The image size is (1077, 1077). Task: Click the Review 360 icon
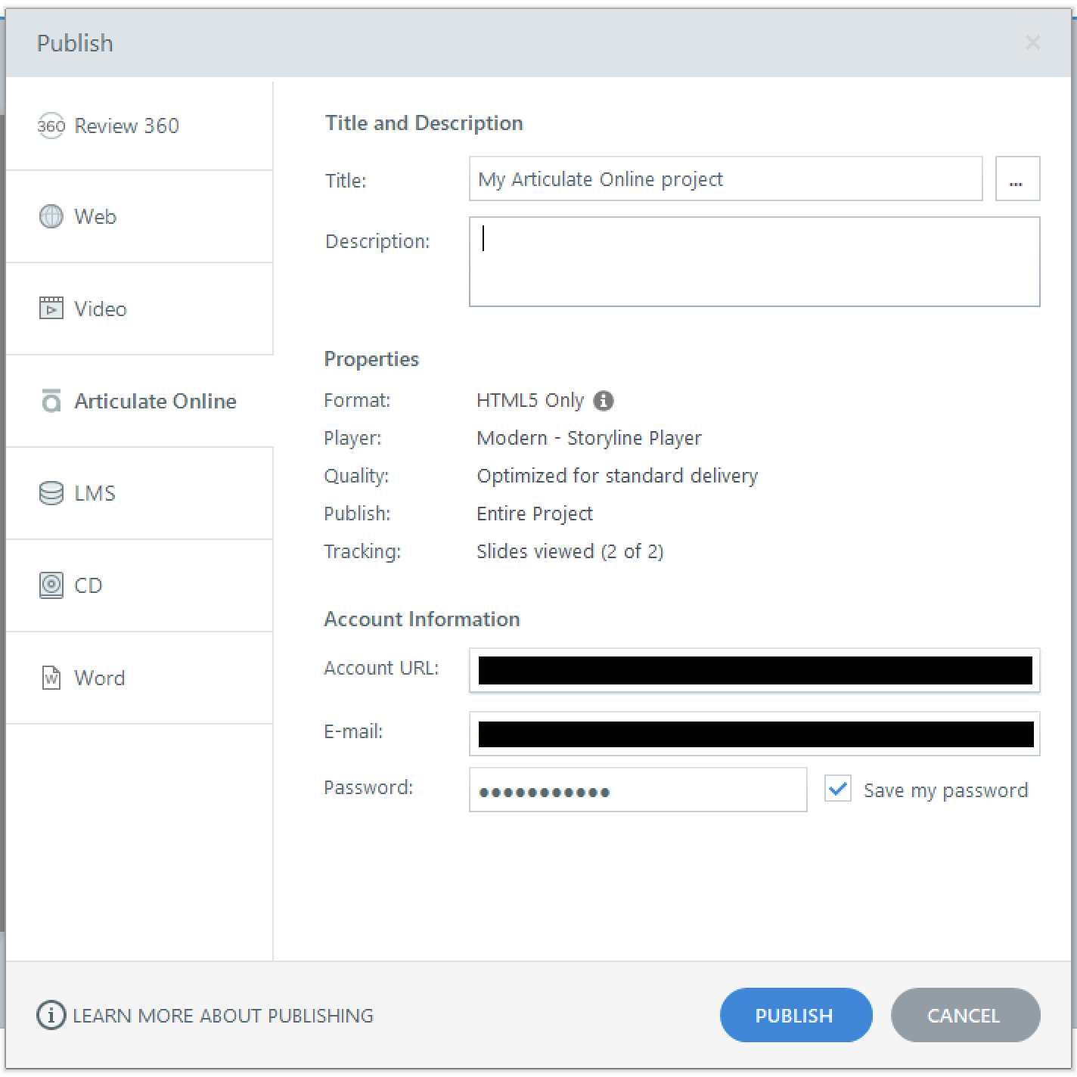pos(51,126)
